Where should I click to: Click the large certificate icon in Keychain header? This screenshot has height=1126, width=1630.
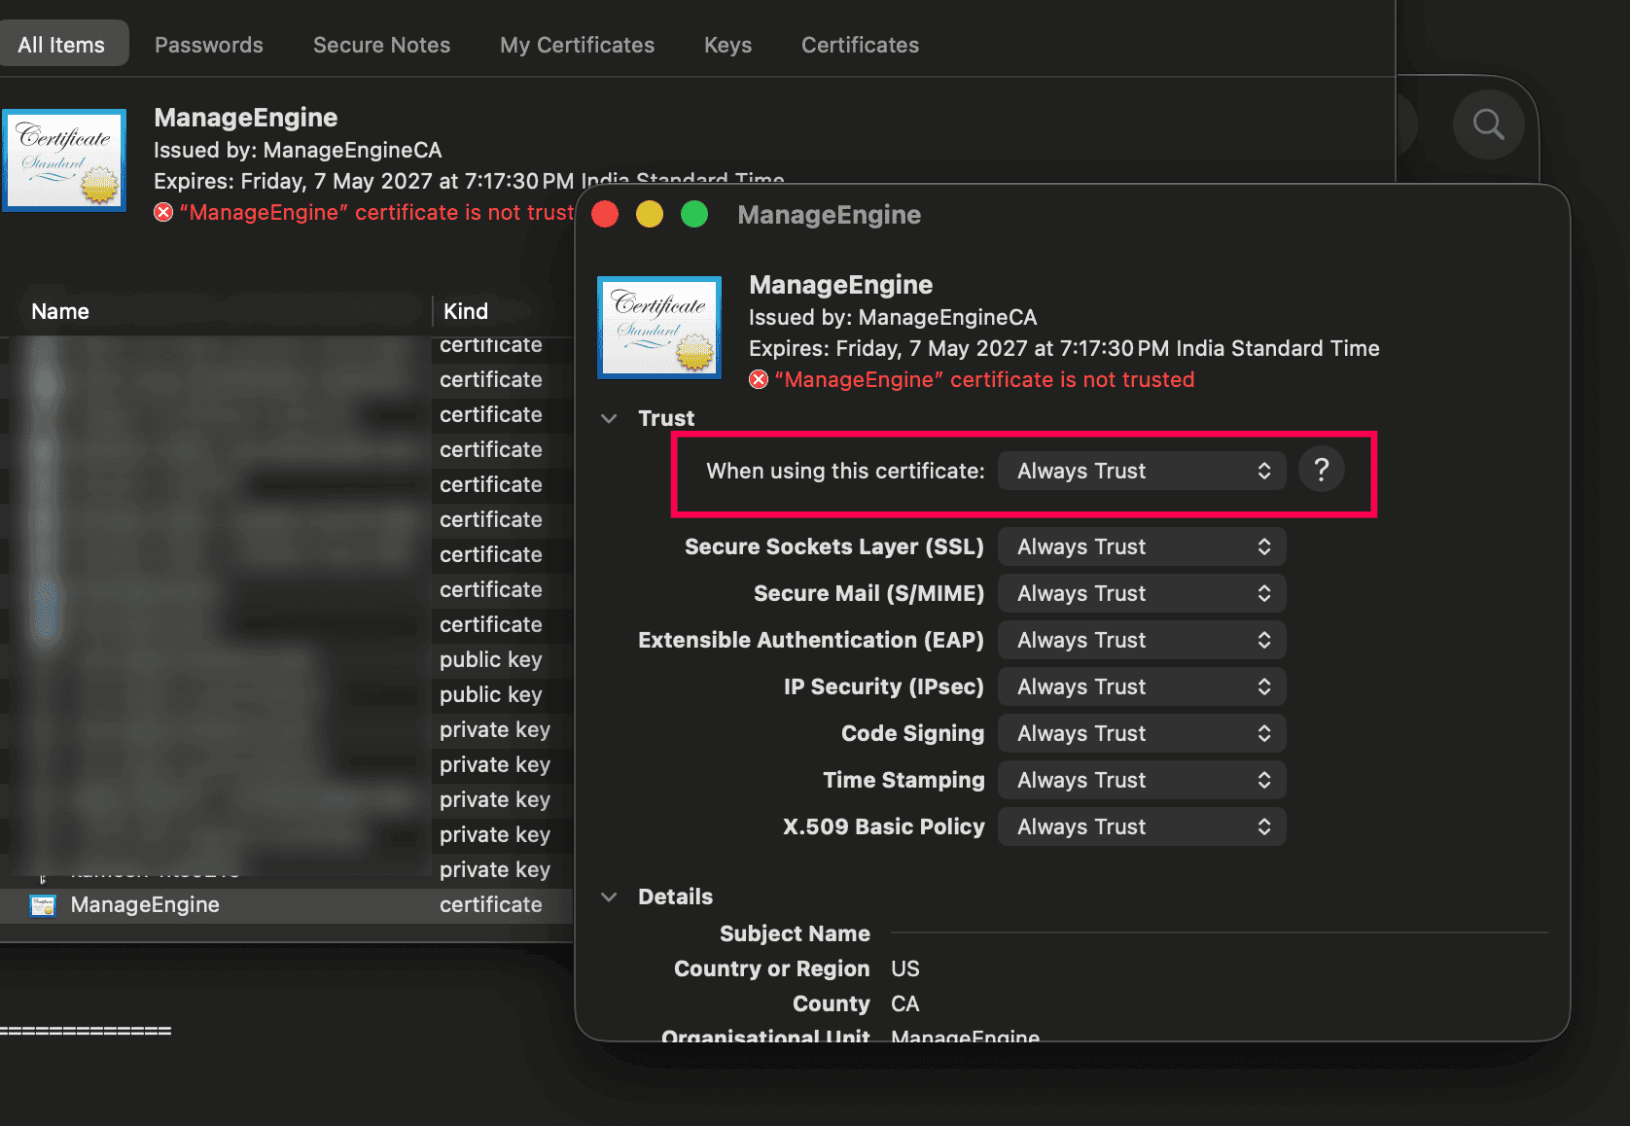point(64,160)
